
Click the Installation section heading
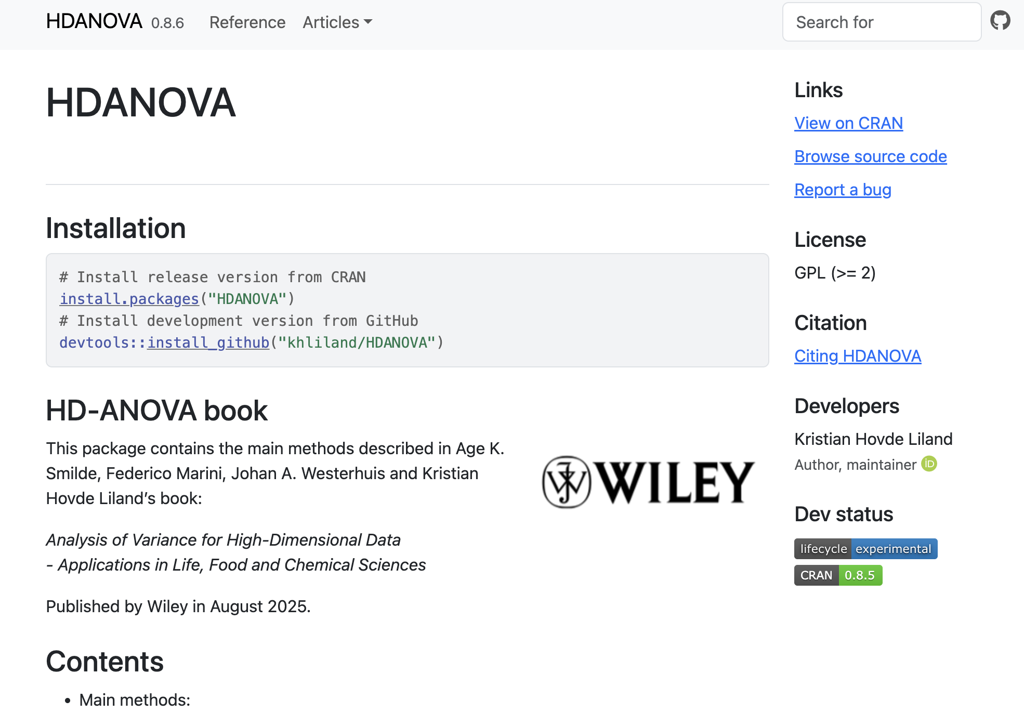tap(116, 228)
